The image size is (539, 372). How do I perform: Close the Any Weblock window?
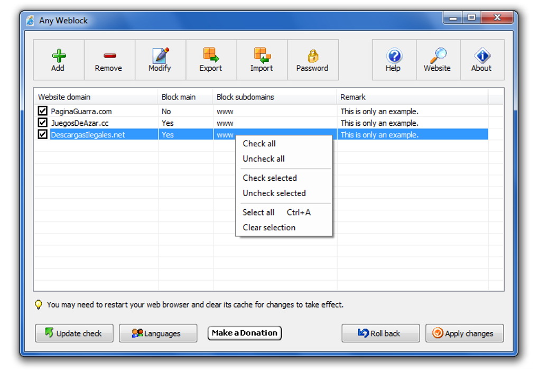pyautogui.click(x=497, y=17)
